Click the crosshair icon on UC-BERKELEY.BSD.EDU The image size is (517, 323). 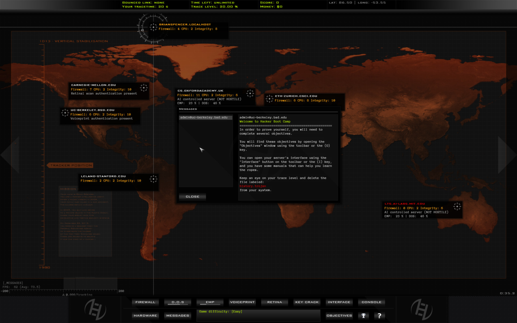pyautogui.click(x=65, y=113)
